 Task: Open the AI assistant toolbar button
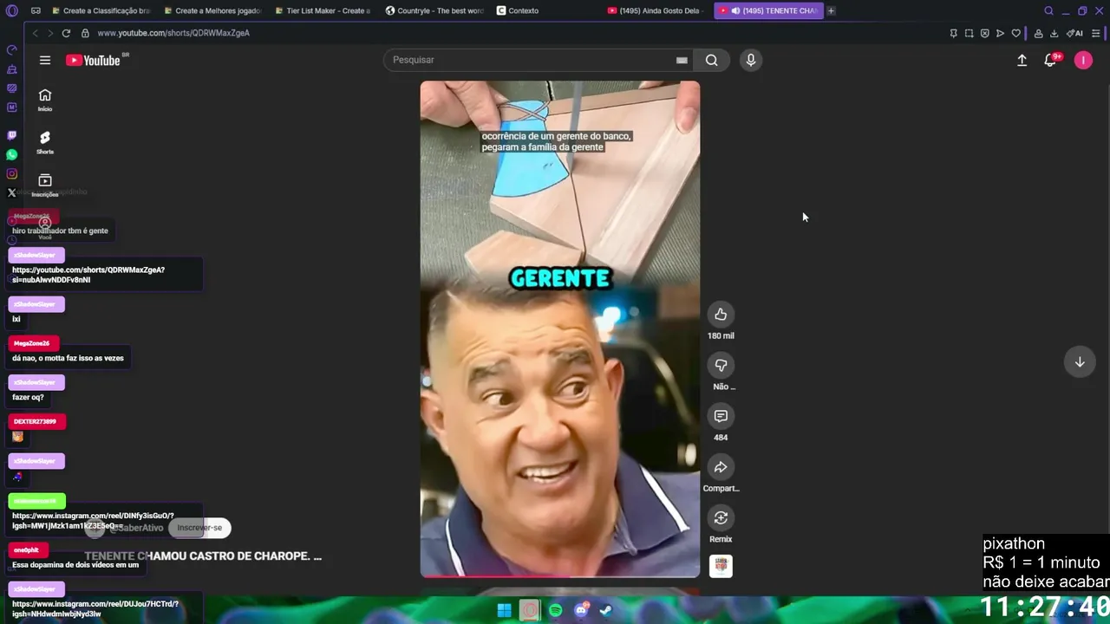[x=1074, y=33]
